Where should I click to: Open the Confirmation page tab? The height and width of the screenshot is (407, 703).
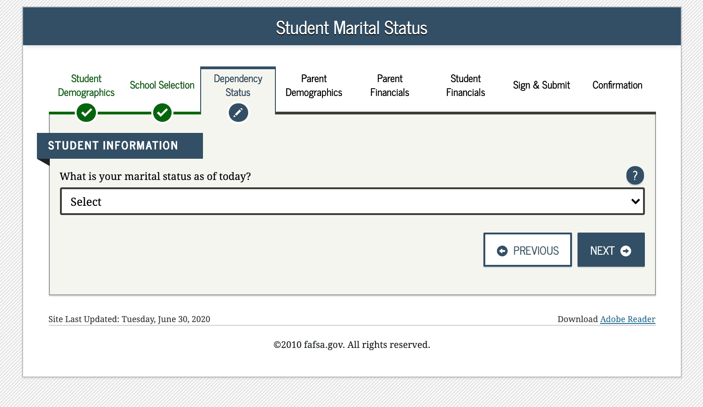tap(617, 85)
